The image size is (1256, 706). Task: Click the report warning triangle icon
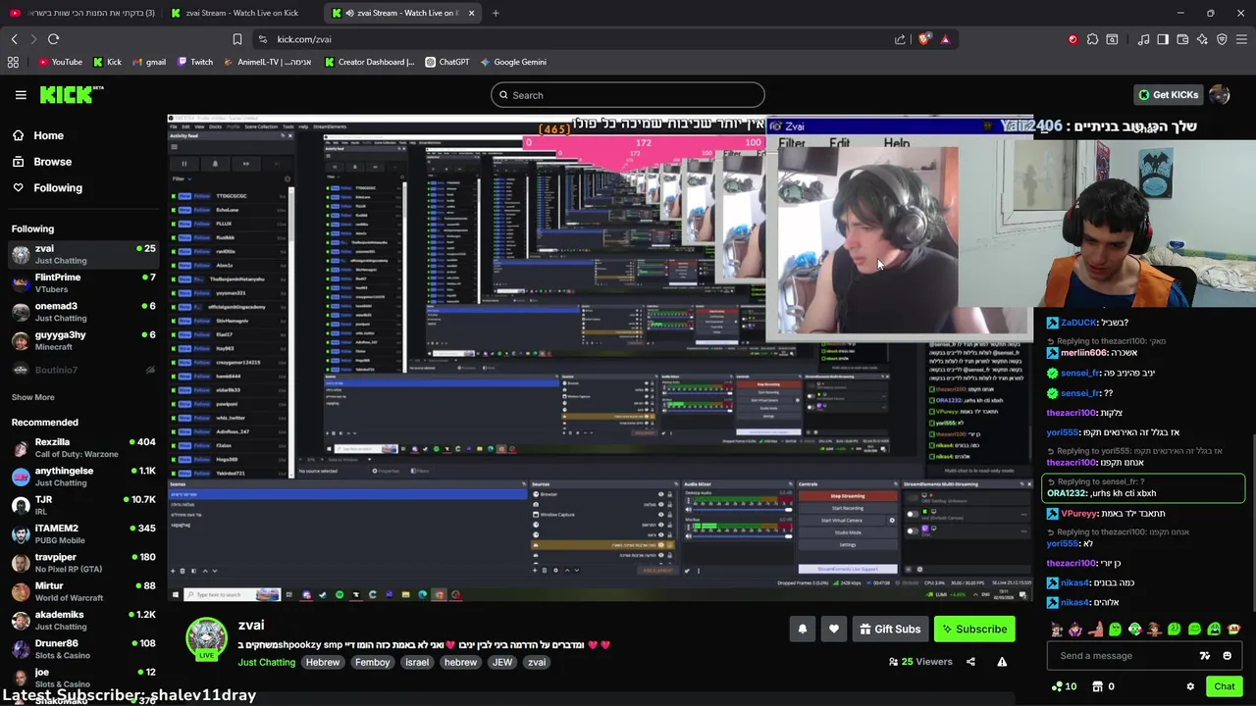click(x=1002, y=662)
